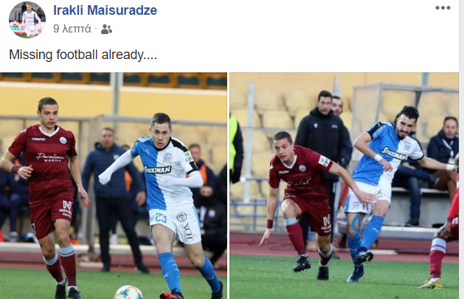Open the right match photo of the tackle
Screen dimensions: 464x299
coord(344,185)
